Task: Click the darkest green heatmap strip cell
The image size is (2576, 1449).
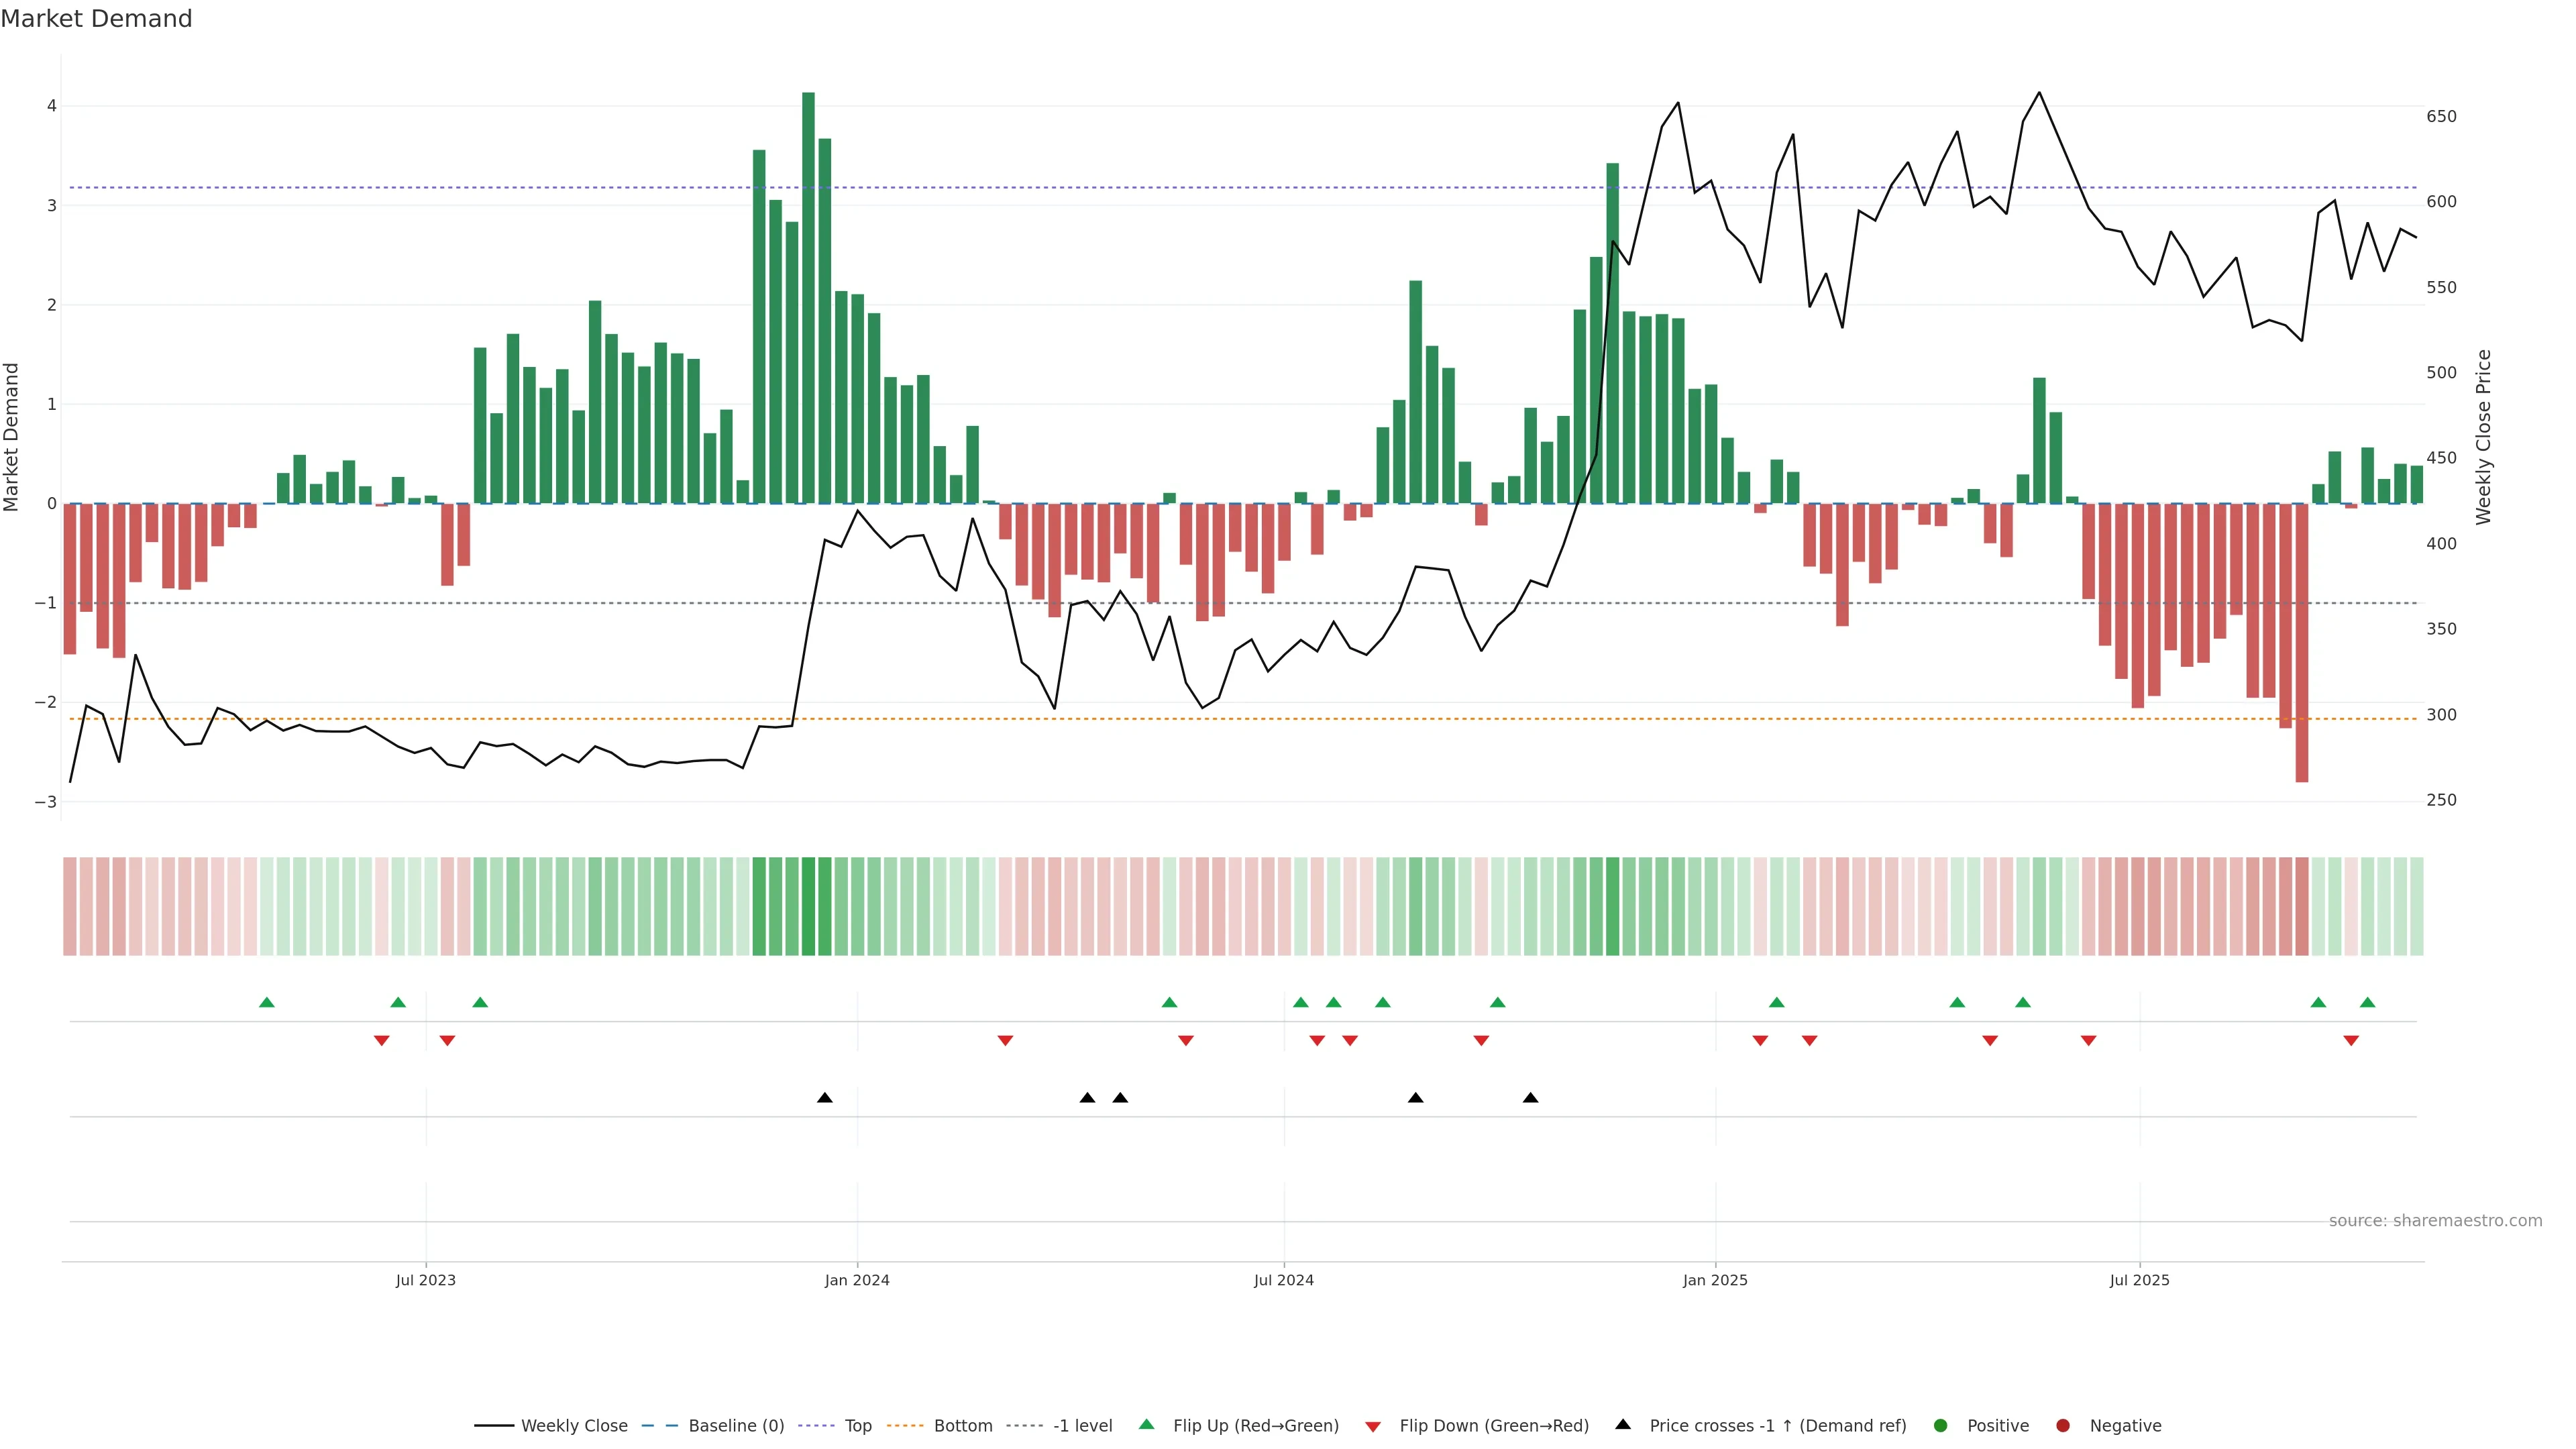Action: pyautogui.click(x=808, y=906)
